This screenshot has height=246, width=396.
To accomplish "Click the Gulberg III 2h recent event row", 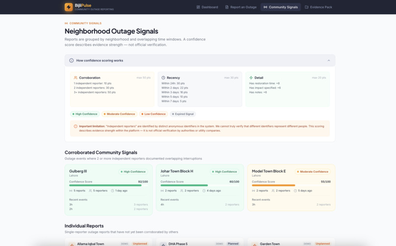I will [109, 209].
